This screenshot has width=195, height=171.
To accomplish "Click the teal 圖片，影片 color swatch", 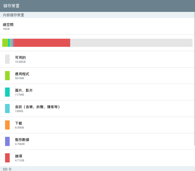I will pos(7,92).
